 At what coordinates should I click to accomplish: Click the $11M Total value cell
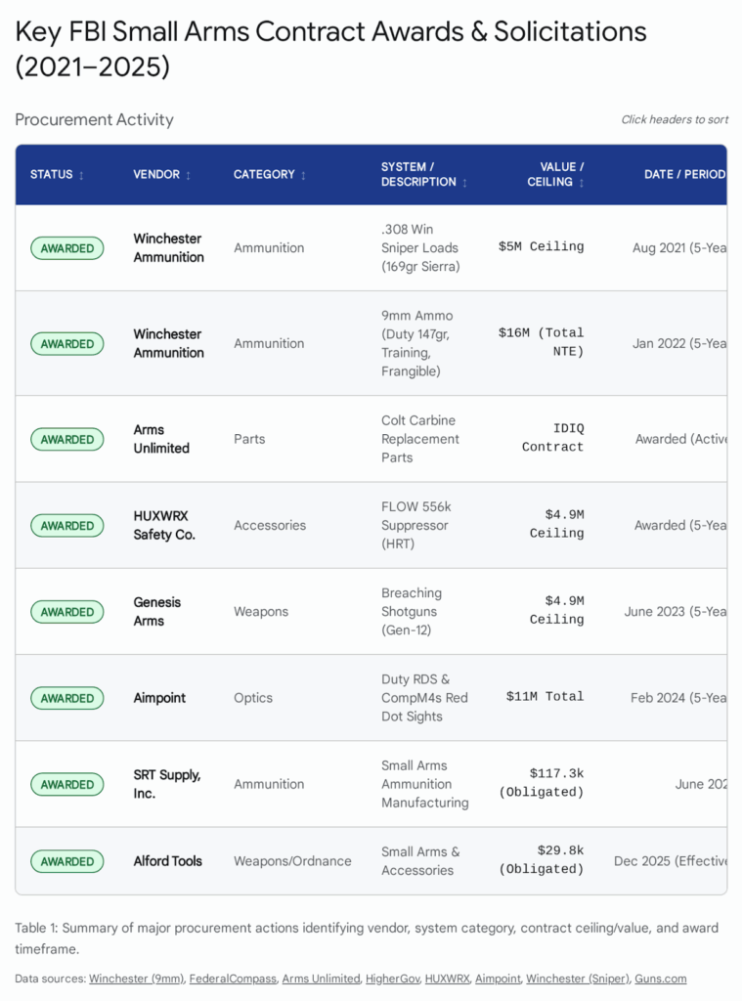(x=545, y=697)
